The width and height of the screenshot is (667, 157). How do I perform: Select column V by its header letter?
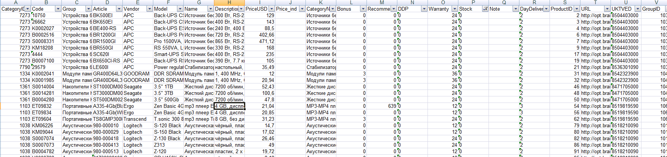click(x=654, y=2)
